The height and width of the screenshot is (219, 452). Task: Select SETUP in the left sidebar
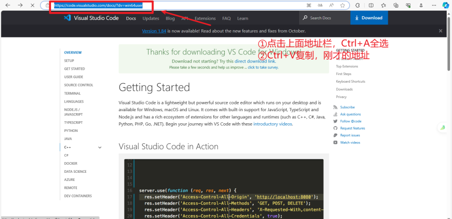click(x=69, y=61)
